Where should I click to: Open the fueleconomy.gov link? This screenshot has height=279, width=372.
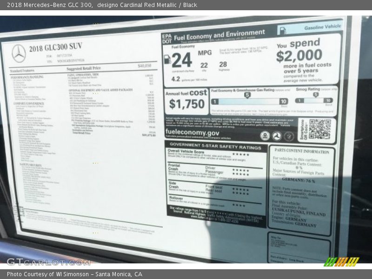(x=192, y=132)
